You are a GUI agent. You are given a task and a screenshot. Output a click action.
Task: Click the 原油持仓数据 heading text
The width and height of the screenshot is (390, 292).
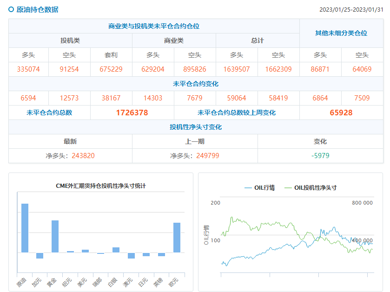[x=37, y=9]
